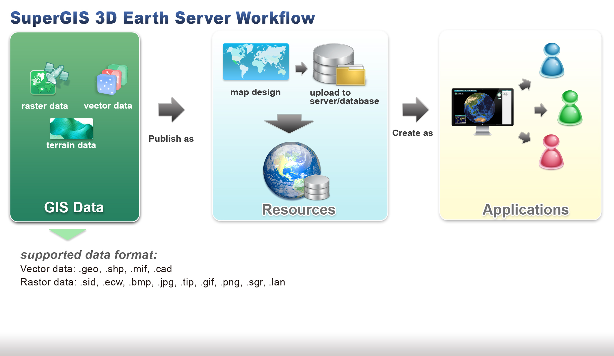Click the large arrow above Publish as

click(171, 110)
